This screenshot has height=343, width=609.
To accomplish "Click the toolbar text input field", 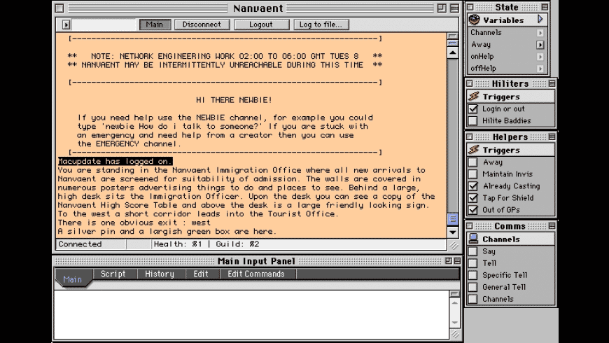I will pos(104,24).
